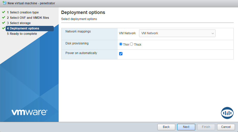
Task: Click Next to continue the wizard
Action: tap(186, 127)
